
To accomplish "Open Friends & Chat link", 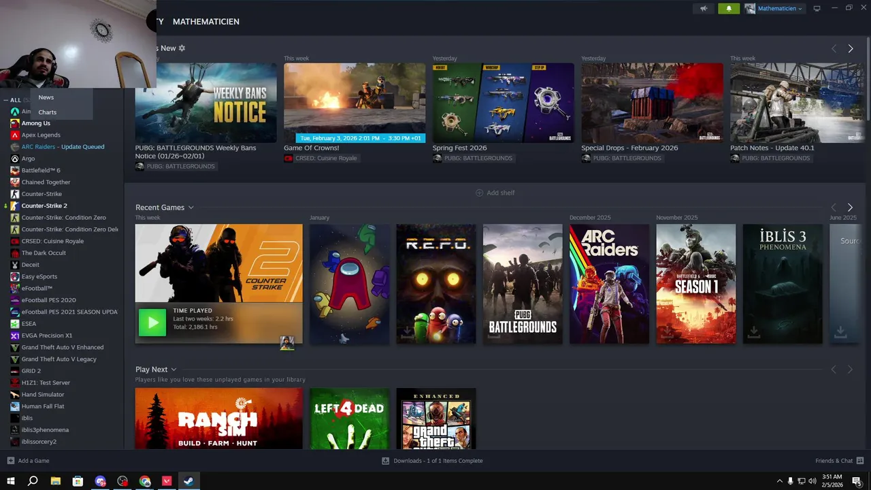I will [x=834, y=461].
